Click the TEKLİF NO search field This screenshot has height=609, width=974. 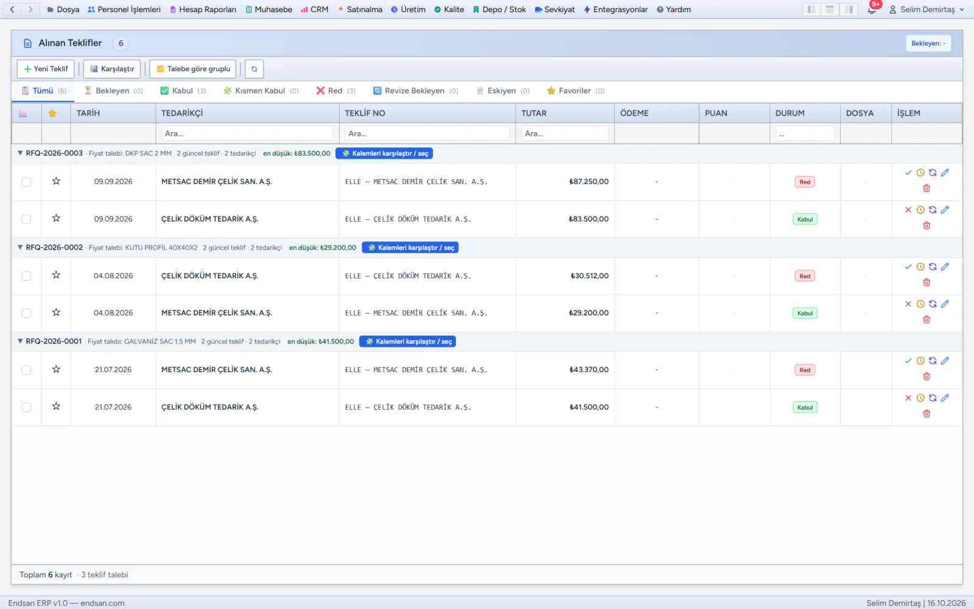427,133
